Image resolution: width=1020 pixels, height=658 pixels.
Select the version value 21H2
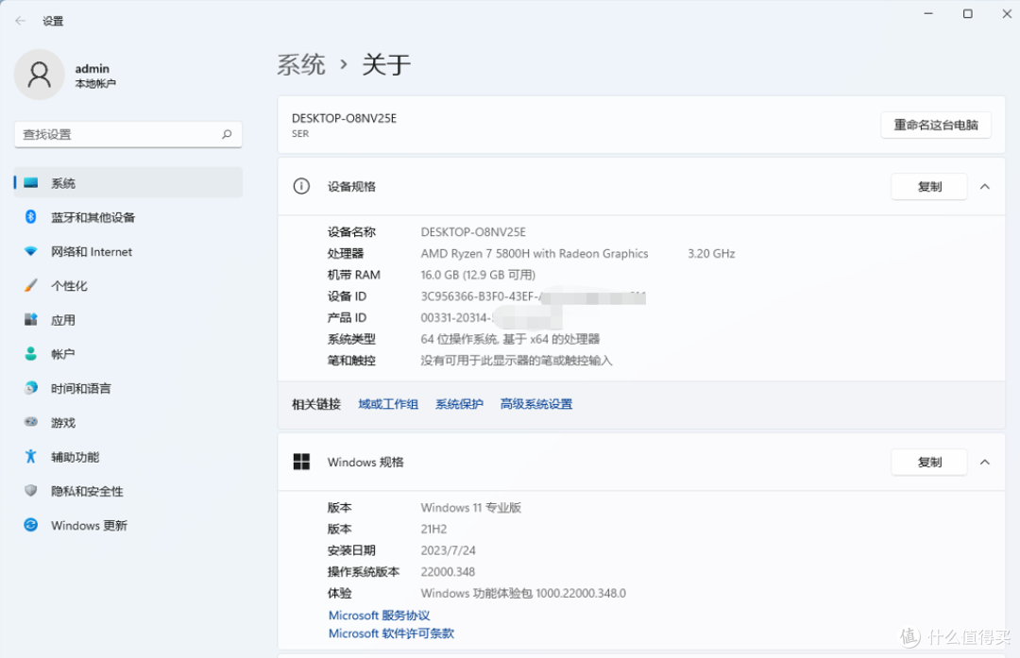coord(433,529)
